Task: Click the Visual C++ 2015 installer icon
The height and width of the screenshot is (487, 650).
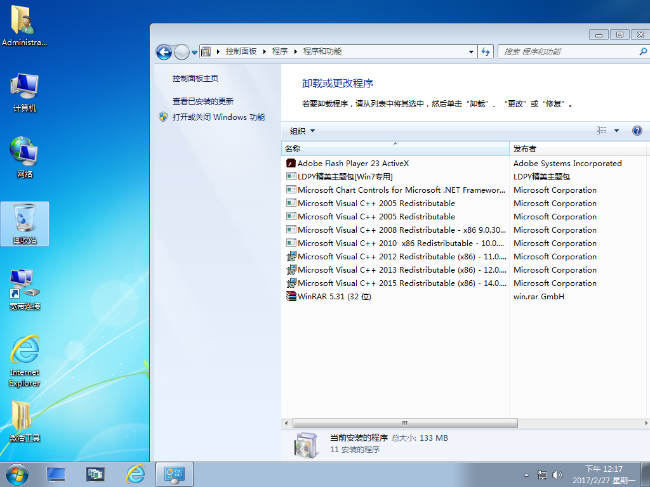Action: pyautogui.click(x=291, y=283)
